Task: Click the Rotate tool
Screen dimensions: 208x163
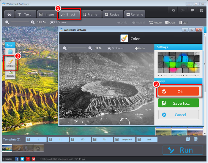Action: point(155,23)
